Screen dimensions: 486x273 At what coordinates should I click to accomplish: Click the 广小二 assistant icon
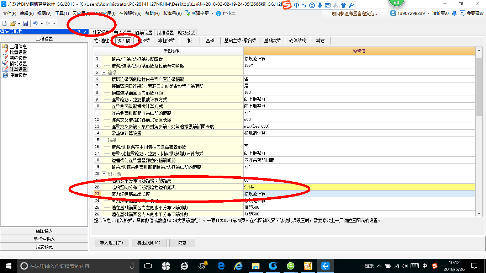pyautogui.click(x=219, y=14)
